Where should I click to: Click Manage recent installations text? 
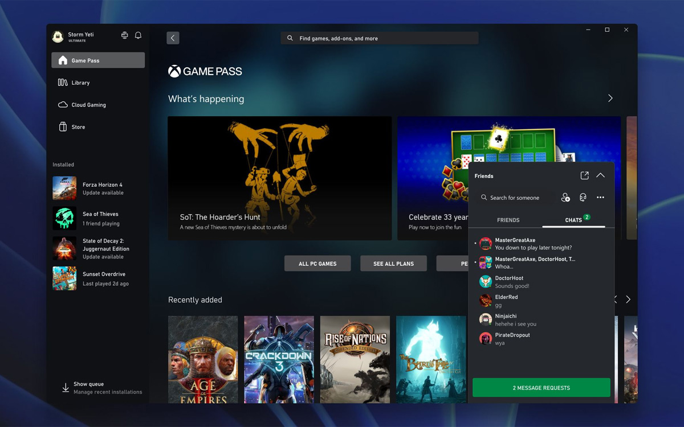click(108, 392)
